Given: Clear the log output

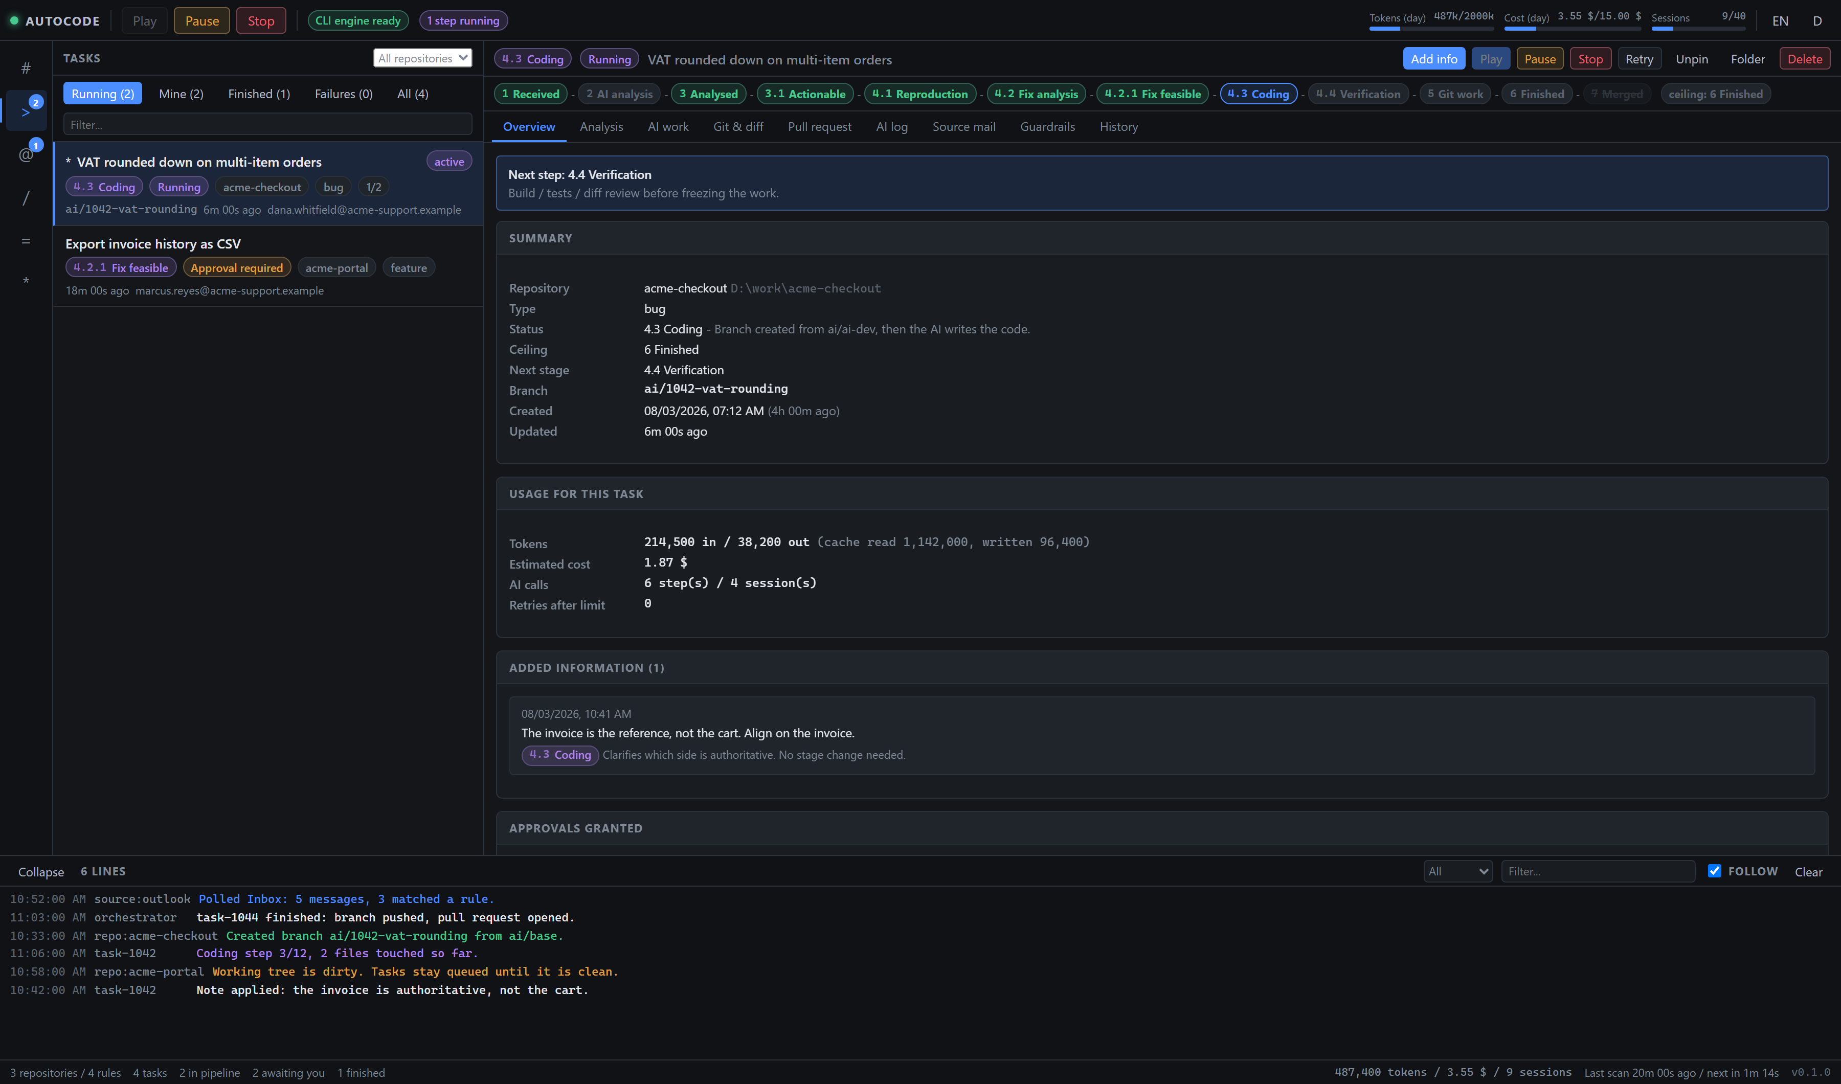Looking at the screenshot, I should (1808, 871).
